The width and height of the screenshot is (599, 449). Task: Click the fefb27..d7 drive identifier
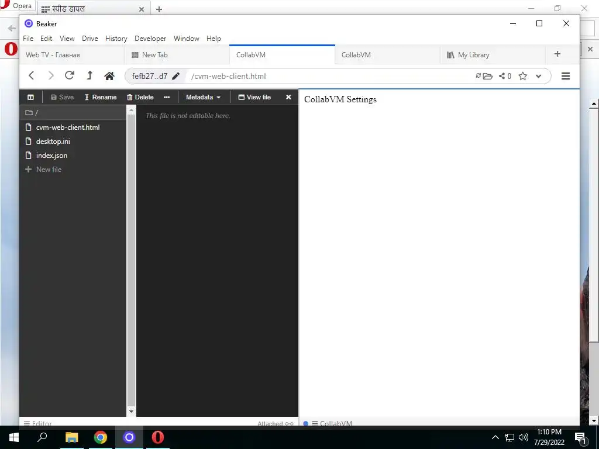coord(150,76)
